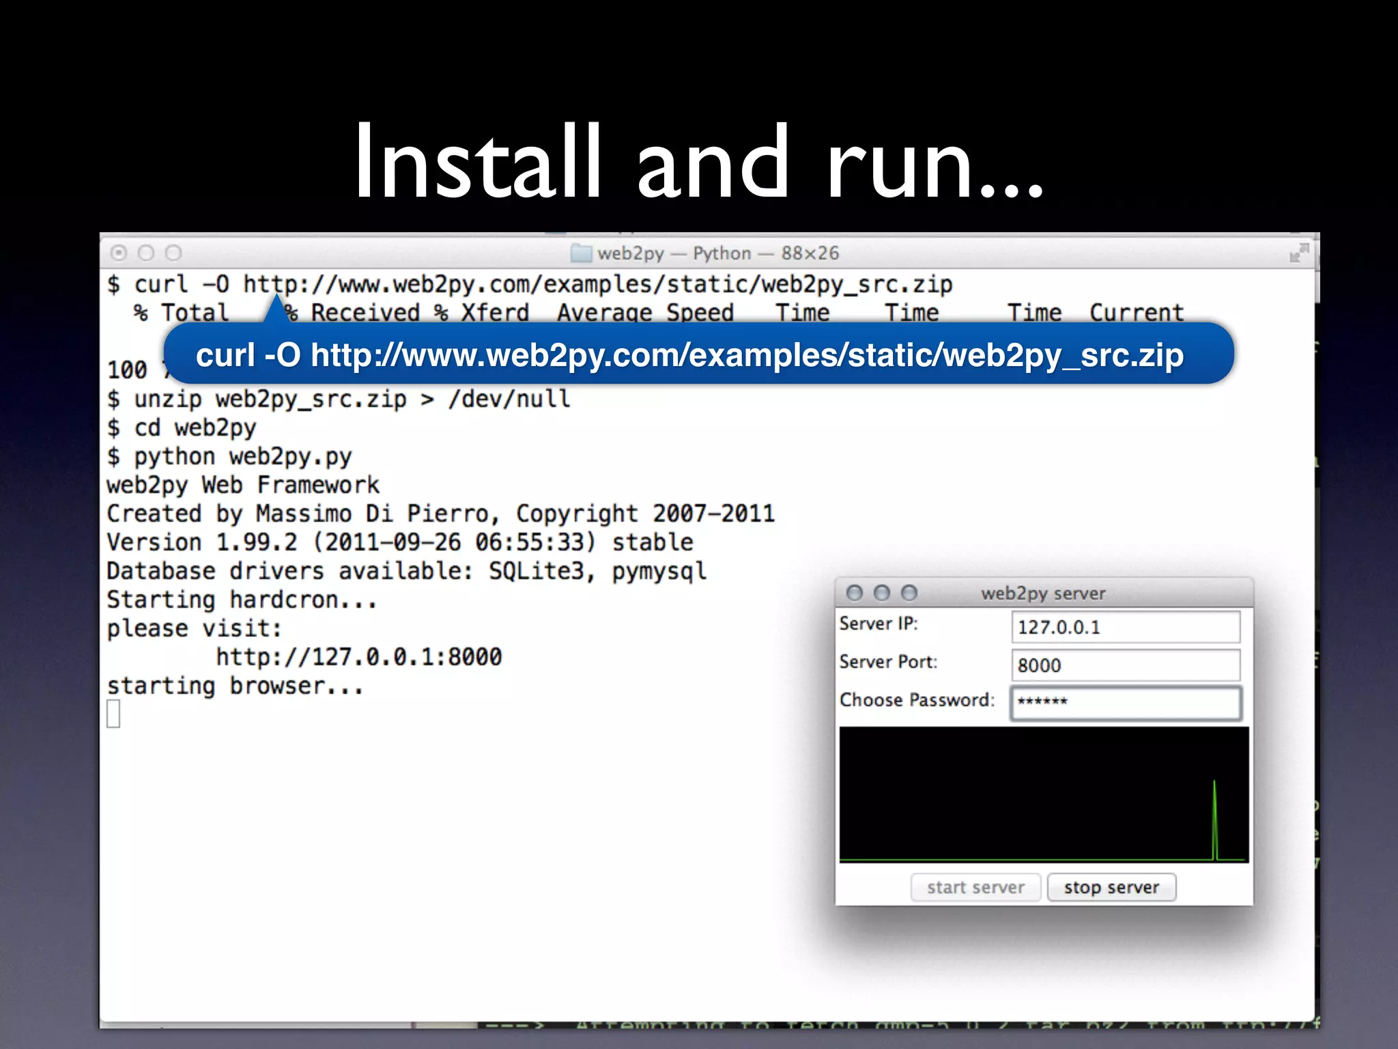
Task: Click the http://127.0.0.1:8000 URL text
Action: (359, 657)
